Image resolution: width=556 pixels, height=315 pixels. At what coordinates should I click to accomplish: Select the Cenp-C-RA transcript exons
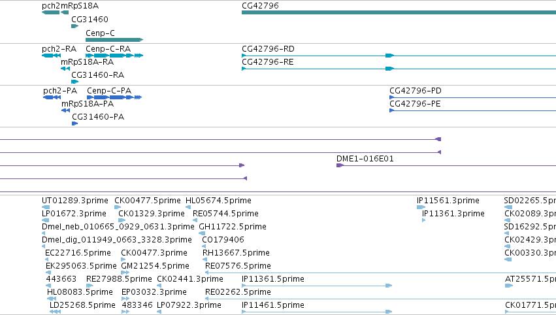[114, 56]
